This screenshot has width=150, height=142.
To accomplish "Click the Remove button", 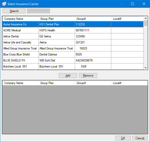I will (x=88, y=76).
